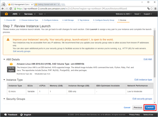
Task: Open the Edit dropdown in the navbar
Action: [x=42, y=14]
